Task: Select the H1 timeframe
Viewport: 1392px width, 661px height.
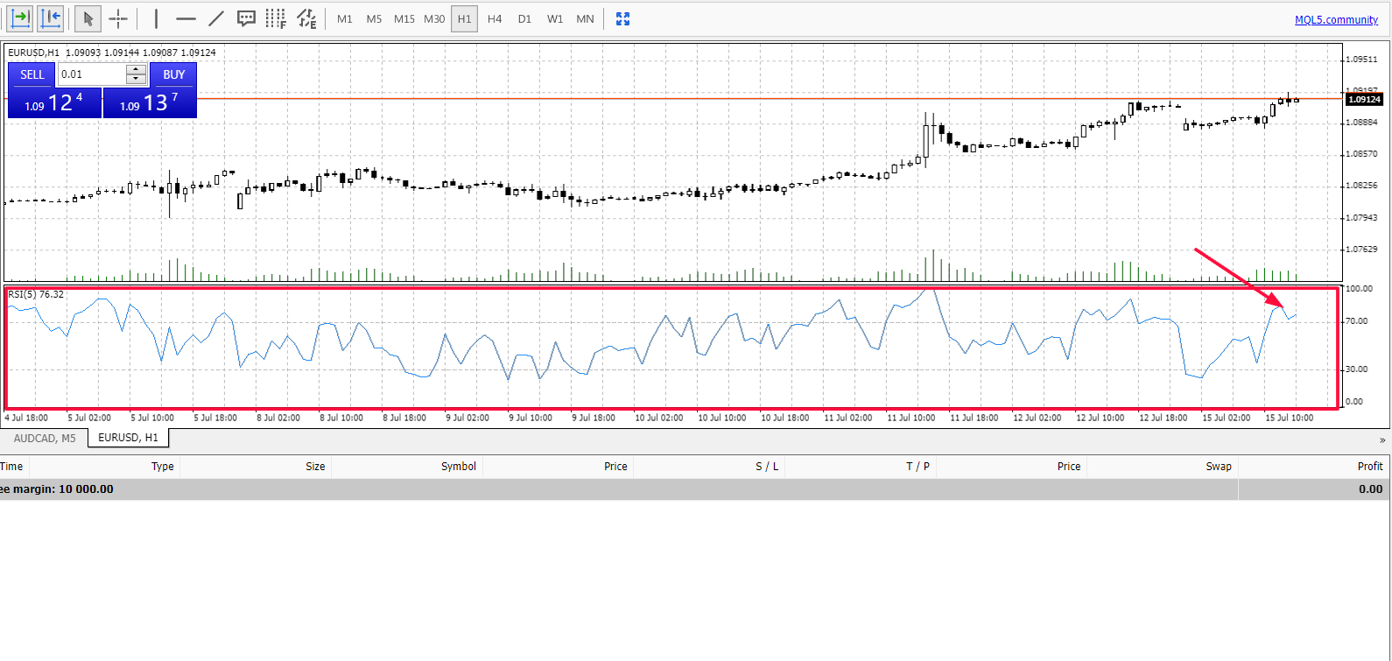Action: tap(464, 18)
